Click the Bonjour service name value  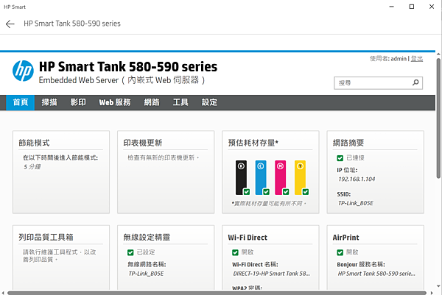pyautogui.click(x=376, y=274)
